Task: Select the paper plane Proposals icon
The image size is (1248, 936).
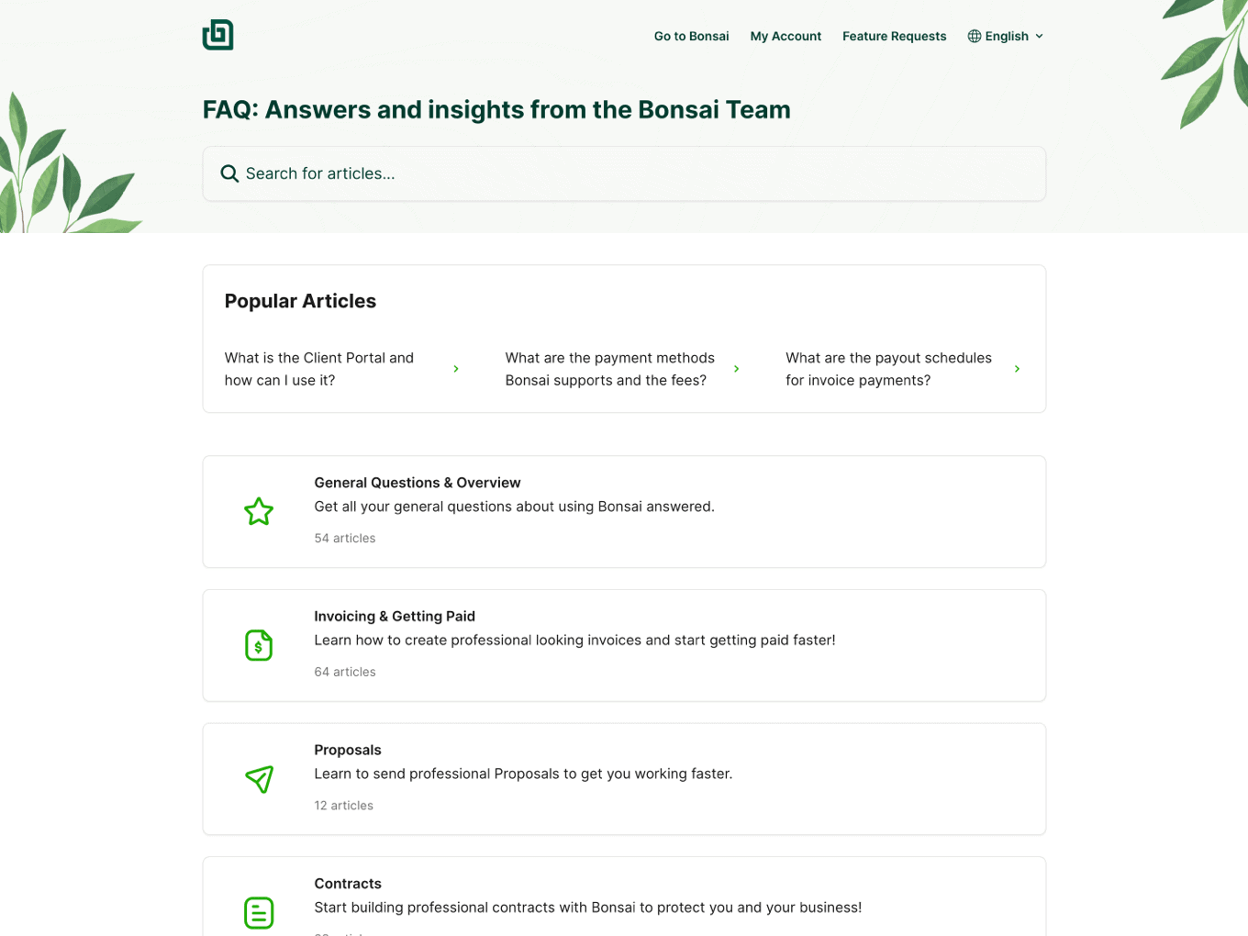Action: (x=259, y=779)
